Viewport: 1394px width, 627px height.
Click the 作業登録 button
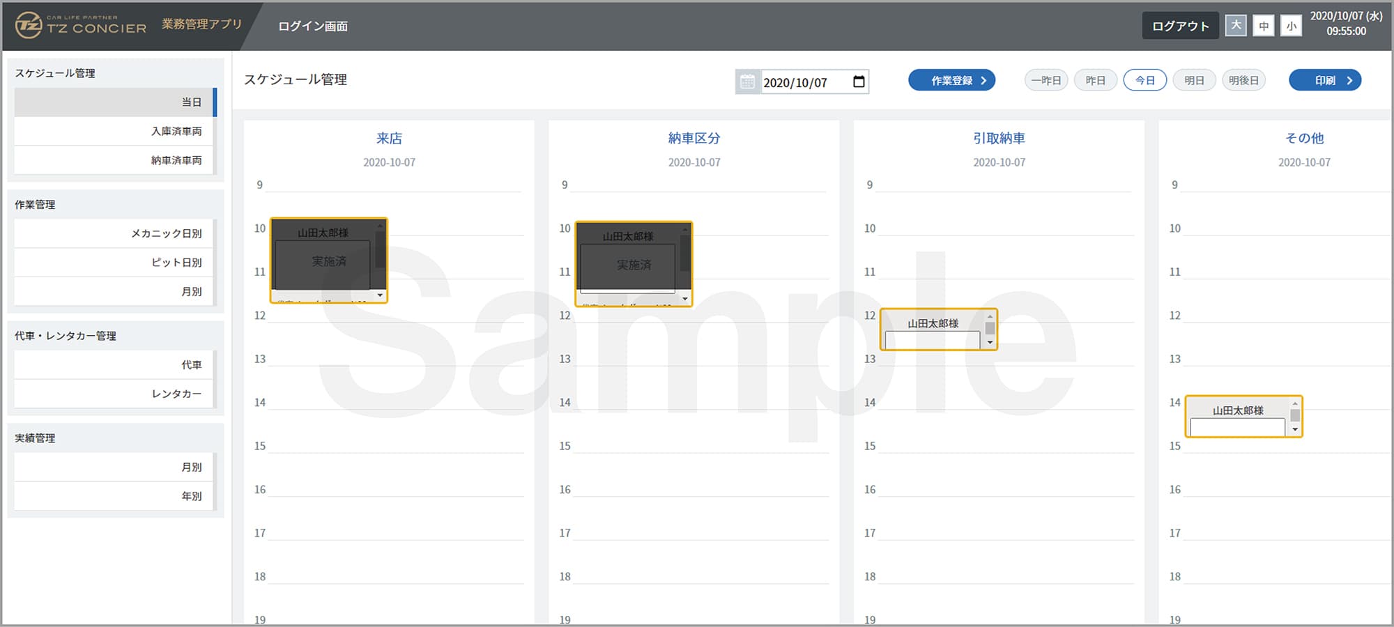pos(951,81)
